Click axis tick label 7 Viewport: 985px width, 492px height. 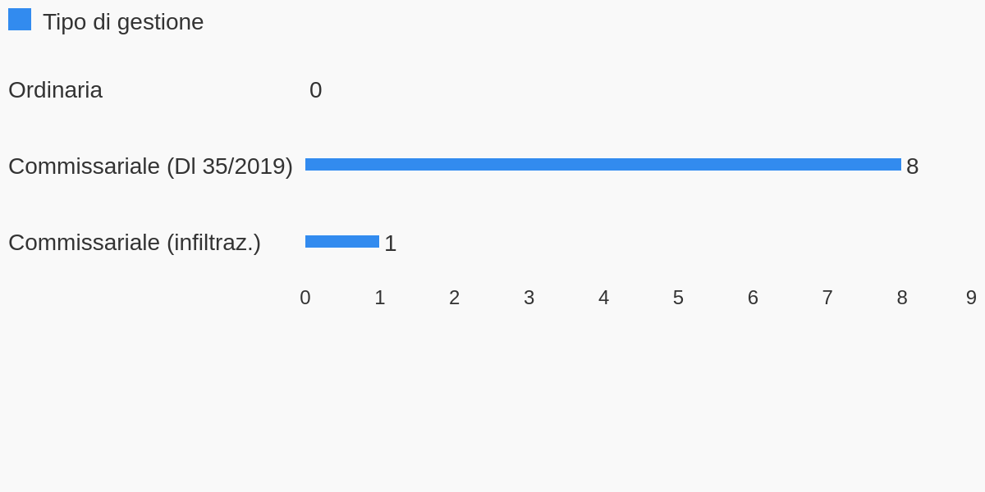coord(827,298)
